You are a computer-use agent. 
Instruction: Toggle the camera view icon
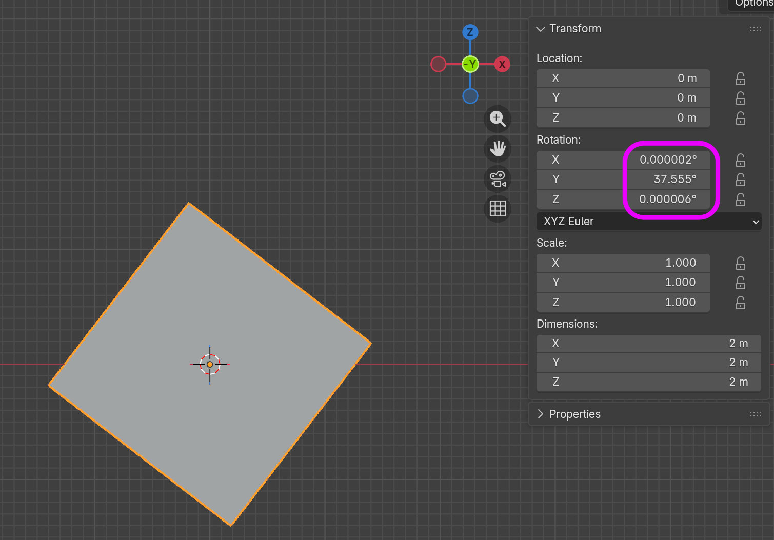[x=498, y=179]
